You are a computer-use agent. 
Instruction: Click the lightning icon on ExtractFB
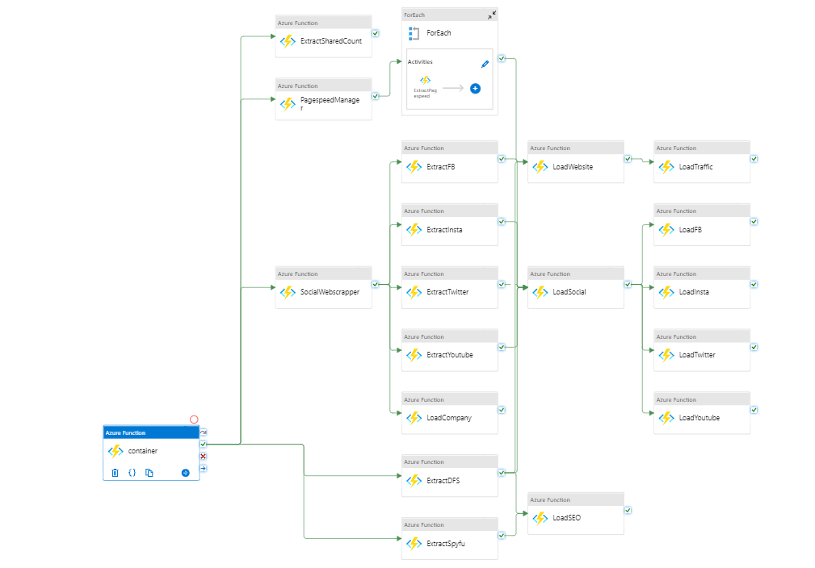[414, 167]
